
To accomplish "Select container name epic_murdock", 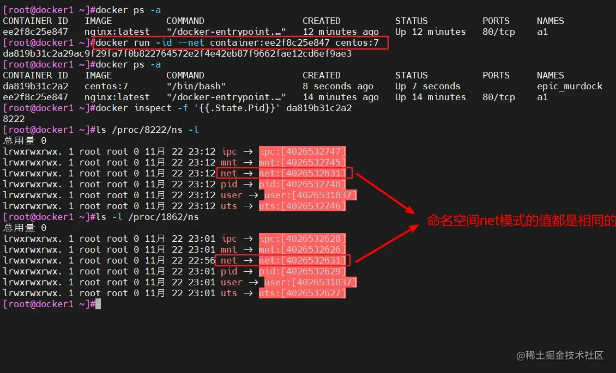I will point(570,86).
